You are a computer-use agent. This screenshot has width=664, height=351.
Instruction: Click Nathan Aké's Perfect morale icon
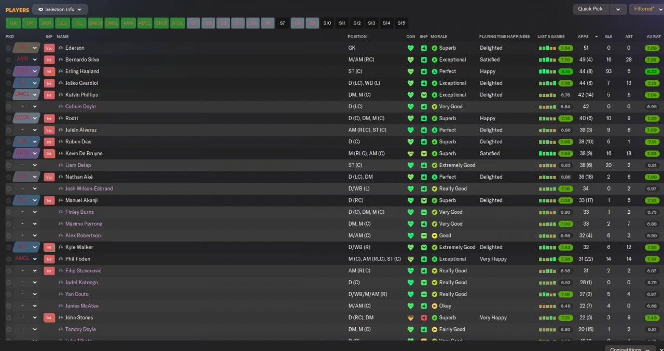434,177
